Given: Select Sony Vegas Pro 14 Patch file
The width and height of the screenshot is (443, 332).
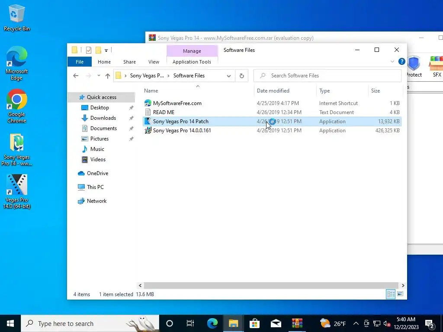Looking at the screenshot, I should point(272,121).
